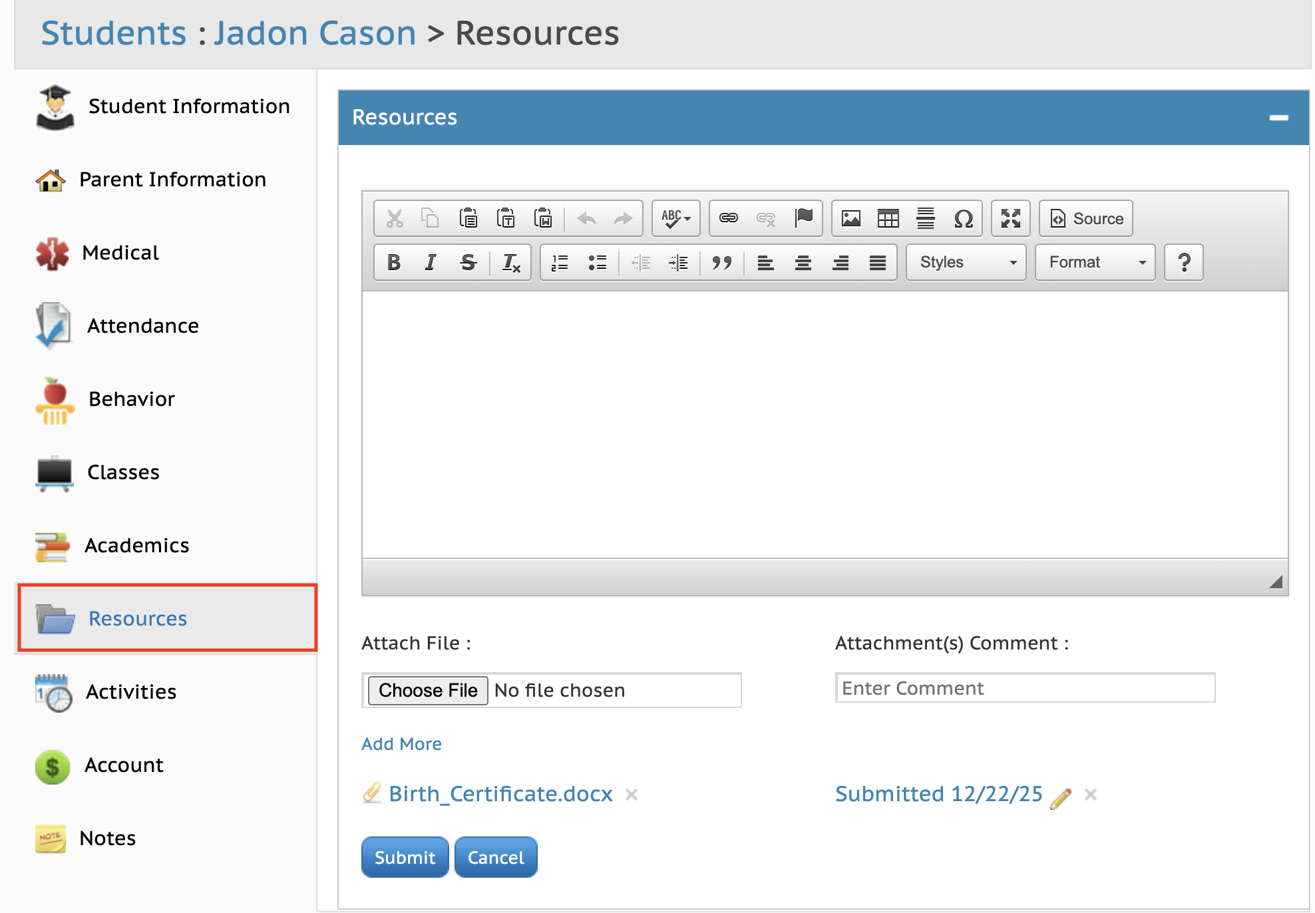The image size is (1315, 913).
Task: Maximize the editor area
Action: (x=1010, y=218)
